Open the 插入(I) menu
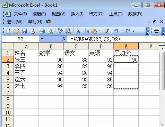 pyautogui.click(x=77, y=14)
